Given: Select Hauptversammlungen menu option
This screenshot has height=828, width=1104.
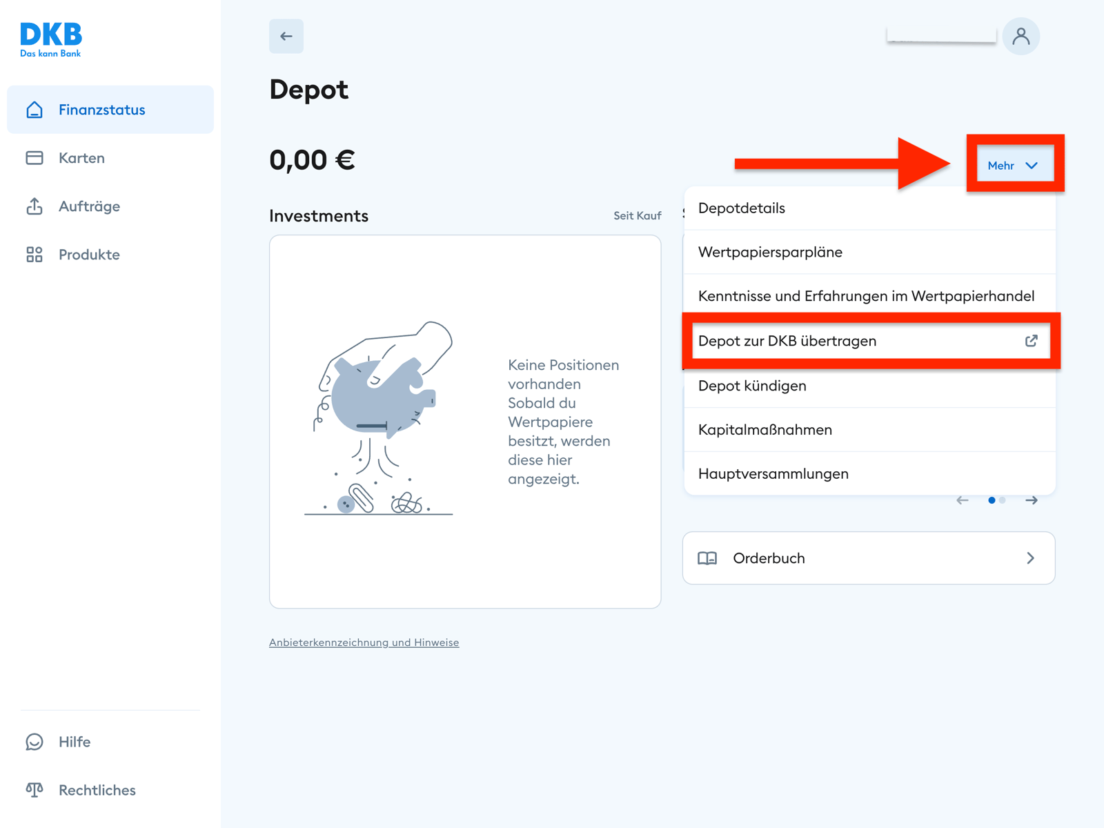Looking at the screenshot, I should (x=773, y=473).
